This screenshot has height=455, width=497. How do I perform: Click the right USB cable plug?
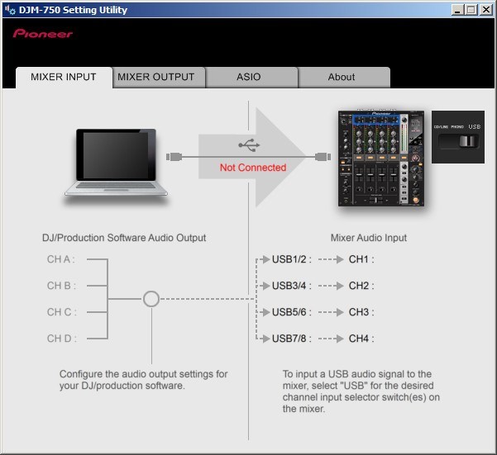click(323, 157)
